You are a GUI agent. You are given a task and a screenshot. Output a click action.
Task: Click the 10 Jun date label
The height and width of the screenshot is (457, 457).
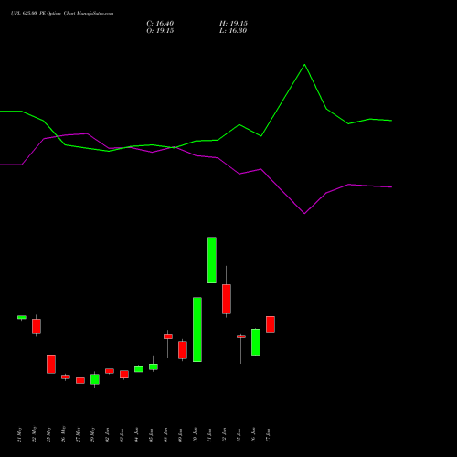click(196, 435)
